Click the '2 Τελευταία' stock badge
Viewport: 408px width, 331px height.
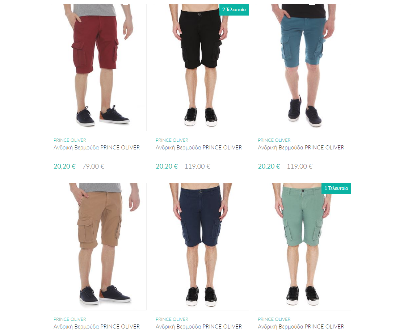coord(234,10)
